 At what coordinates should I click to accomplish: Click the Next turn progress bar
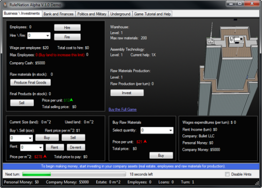coord(74,174)
